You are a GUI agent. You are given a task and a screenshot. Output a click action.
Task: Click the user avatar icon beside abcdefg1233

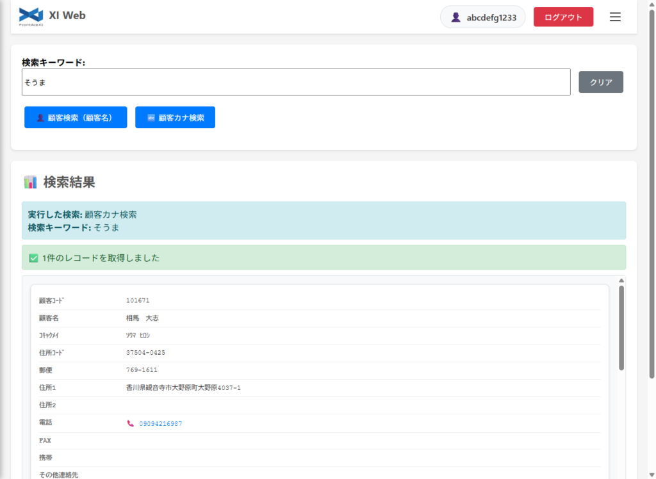click(x=455, y=17)
